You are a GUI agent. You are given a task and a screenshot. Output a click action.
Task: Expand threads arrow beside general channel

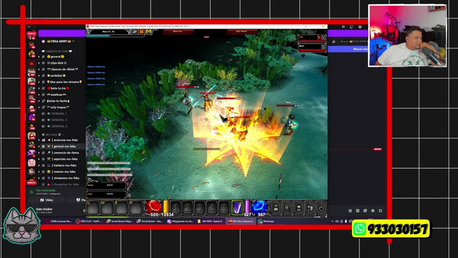coord(39,57)
